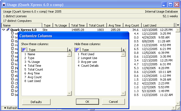The image size is (181, 111).
Task: Click Type header of Show these columns list
Action: click(x=47, y=50)
